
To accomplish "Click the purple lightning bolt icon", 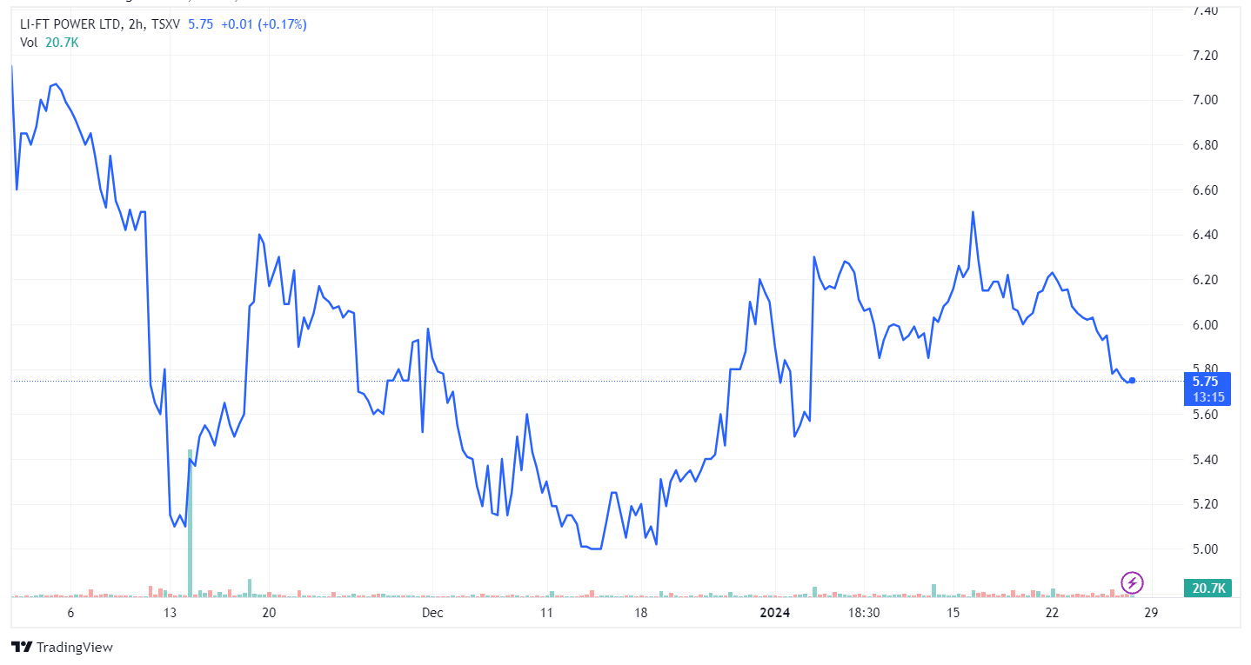I will [x=1132, y=582].
